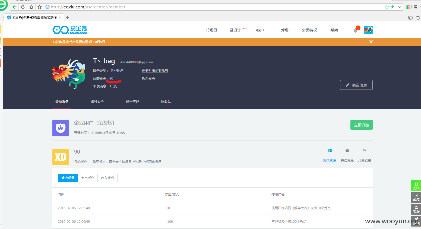Select the 秀点明细 filter tab

coord(68,178)
